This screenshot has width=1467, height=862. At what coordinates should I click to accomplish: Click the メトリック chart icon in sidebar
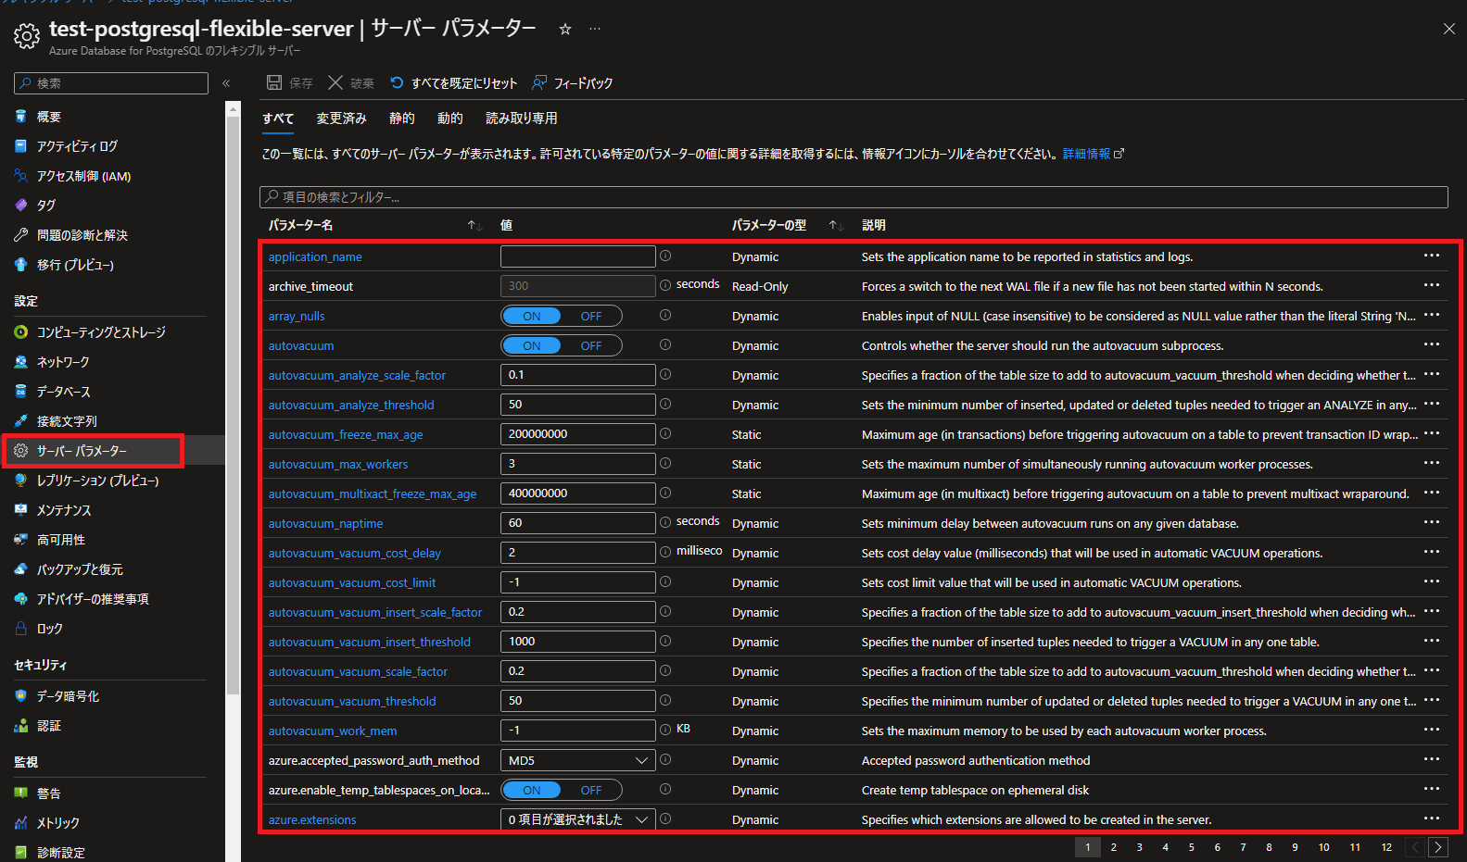click(21, 823)
